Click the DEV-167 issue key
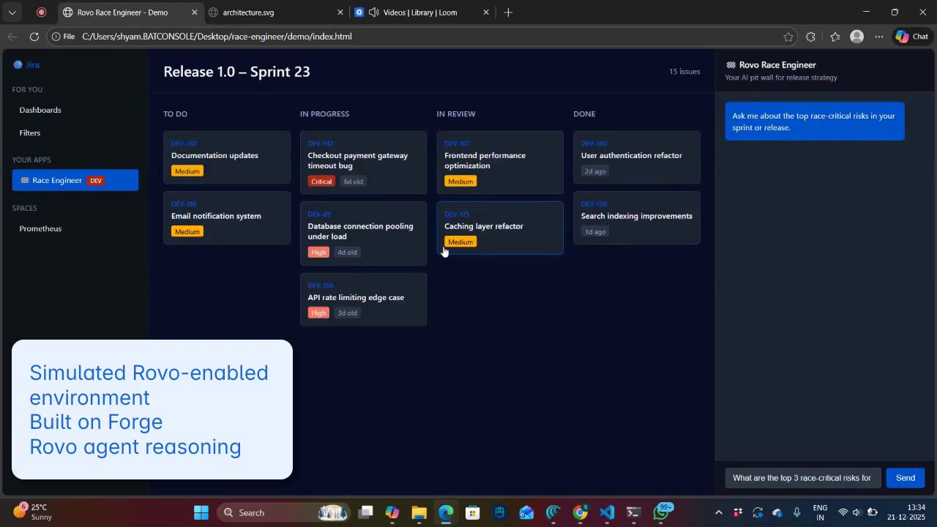Viewport: 937px width, 527px height. click(457, 143)
